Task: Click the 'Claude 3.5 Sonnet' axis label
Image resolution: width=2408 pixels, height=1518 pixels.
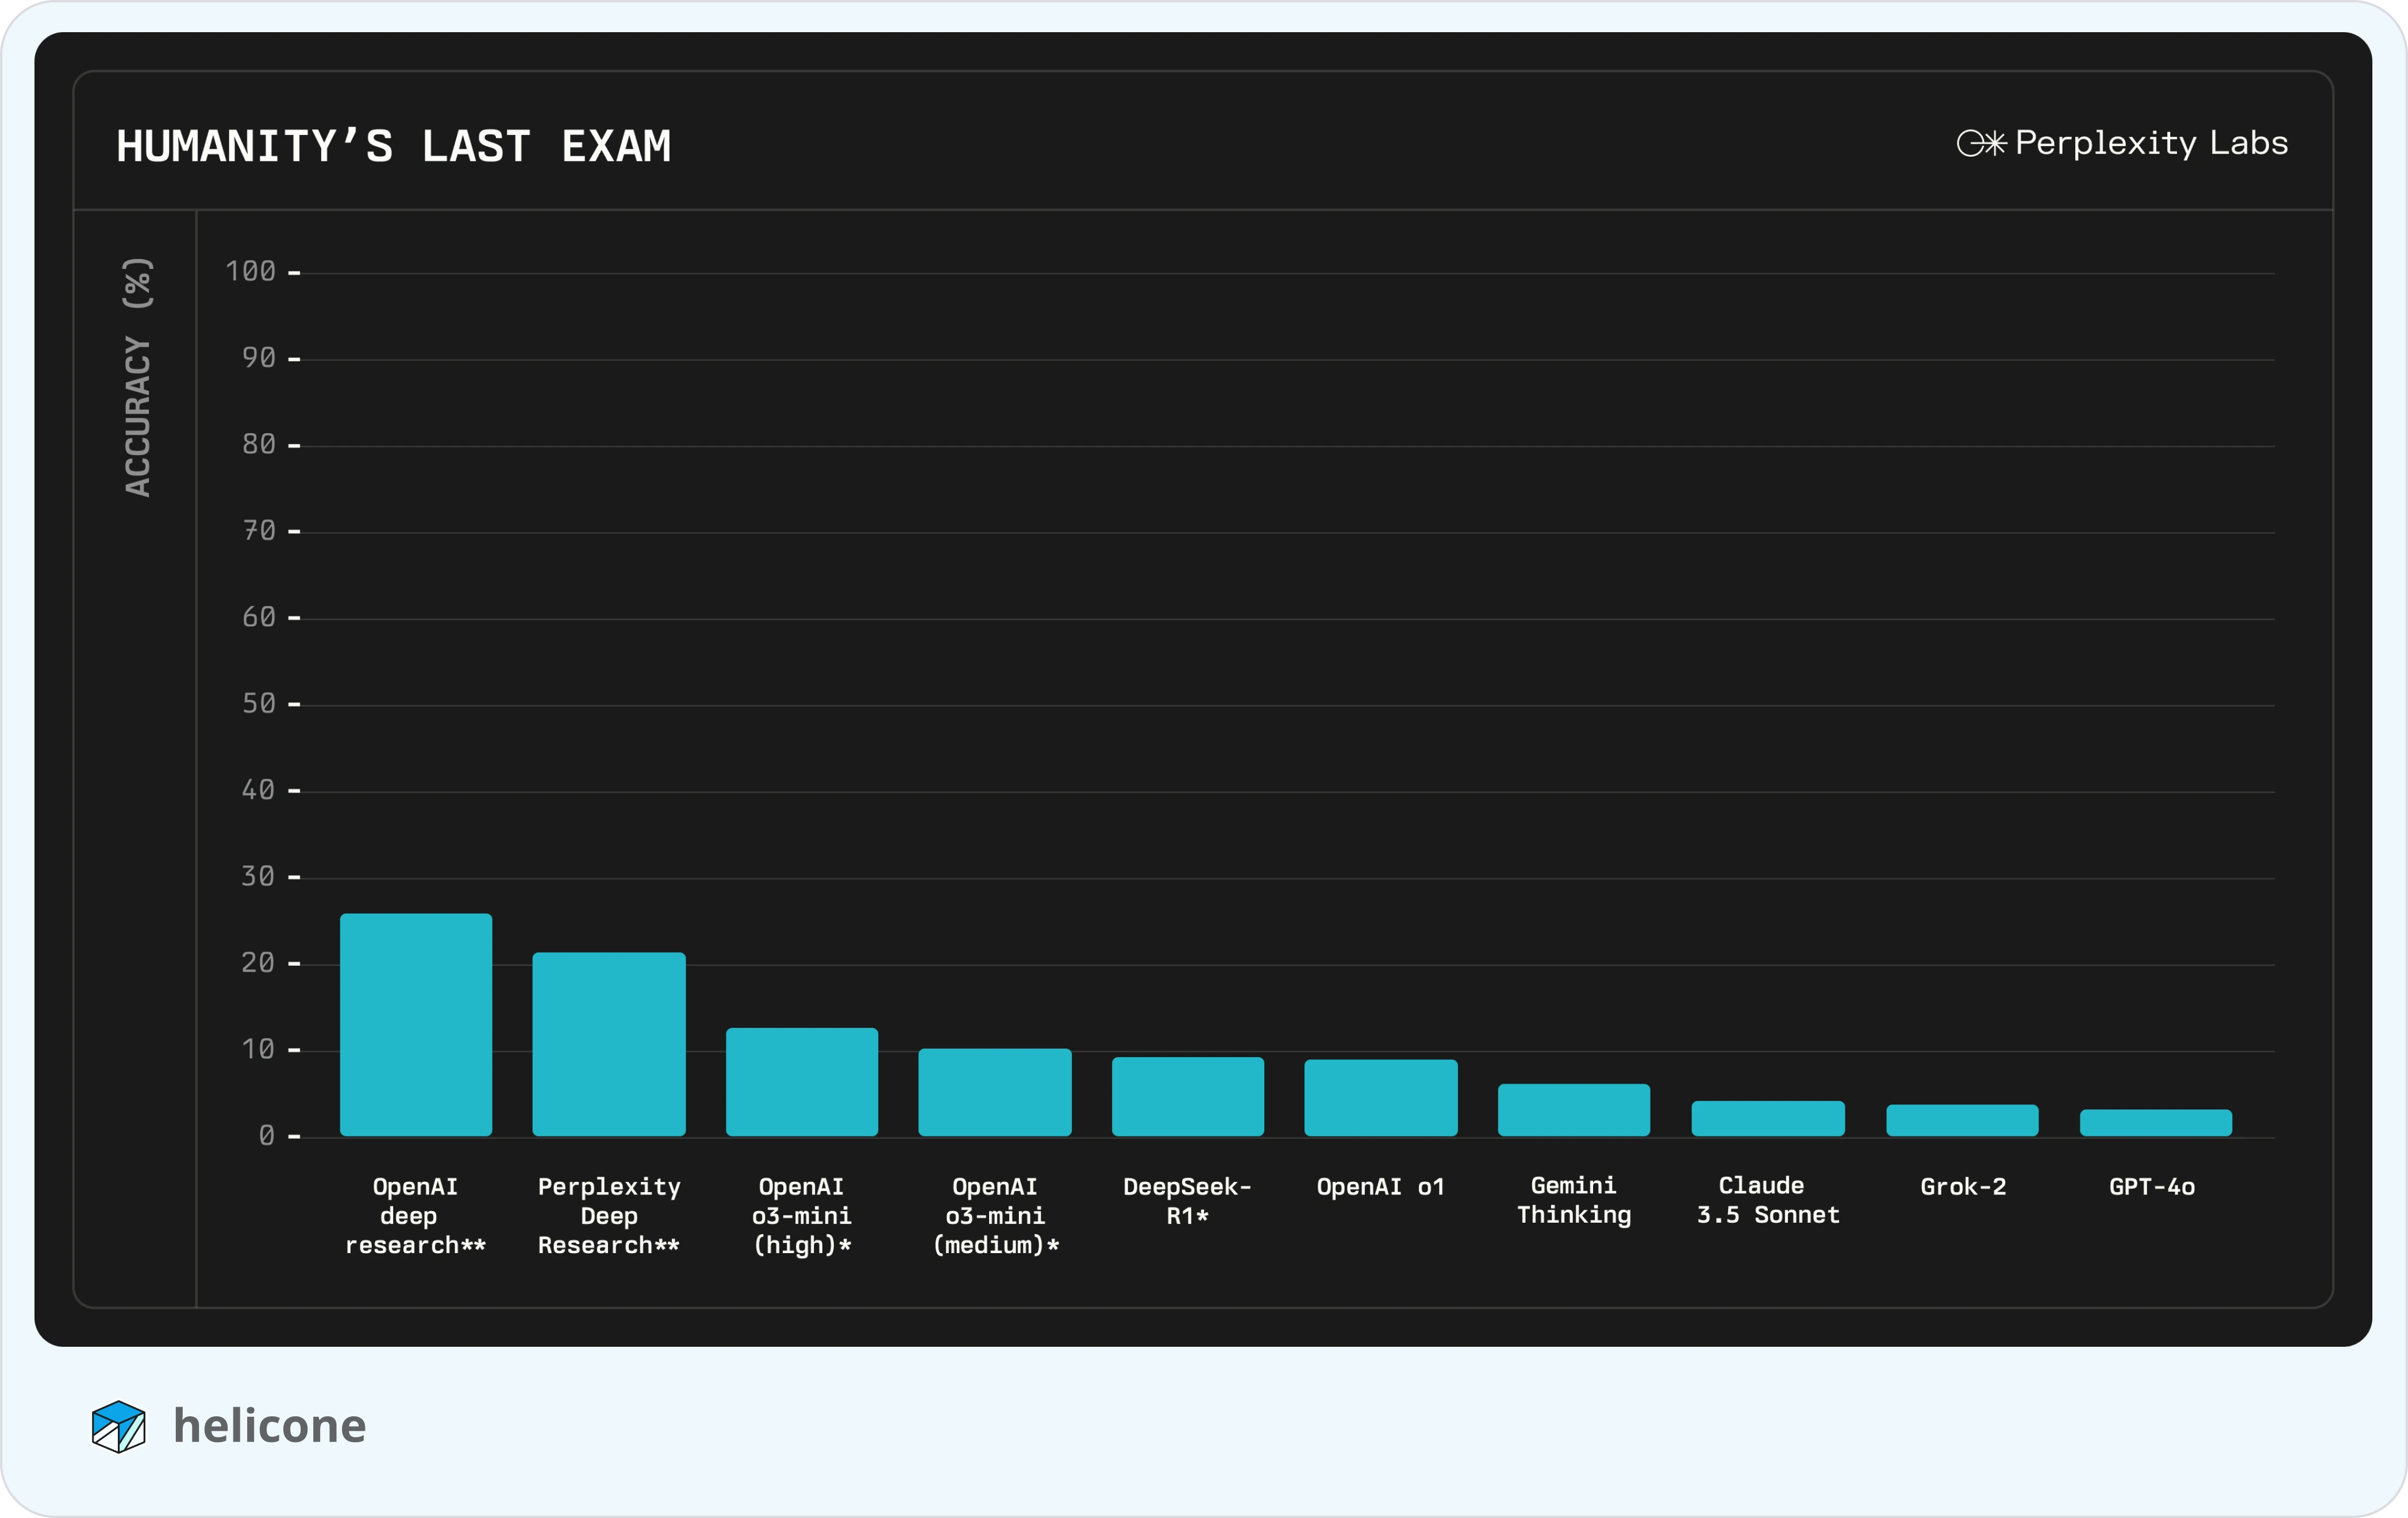Action: [x=1768, y=1200]
